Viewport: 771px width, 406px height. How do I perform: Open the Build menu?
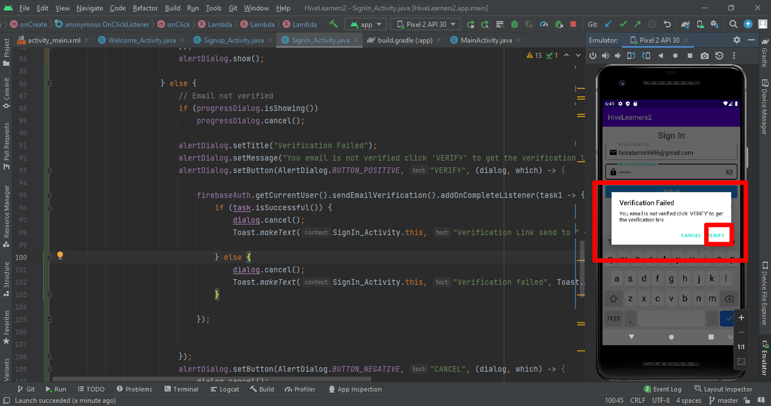coord(172,8)
